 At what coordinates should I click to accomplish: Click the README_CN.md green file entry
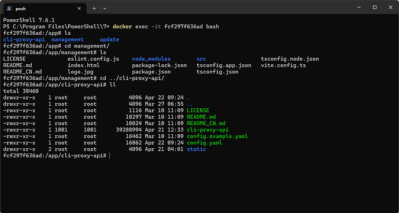pos(206,123)
